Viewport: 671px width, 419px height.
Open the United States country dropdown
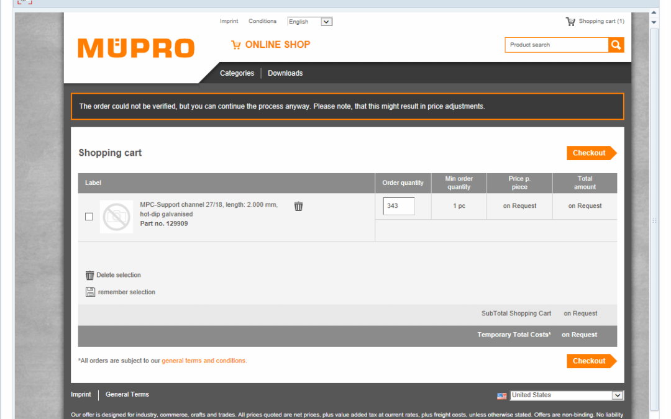tap(567, 395)
